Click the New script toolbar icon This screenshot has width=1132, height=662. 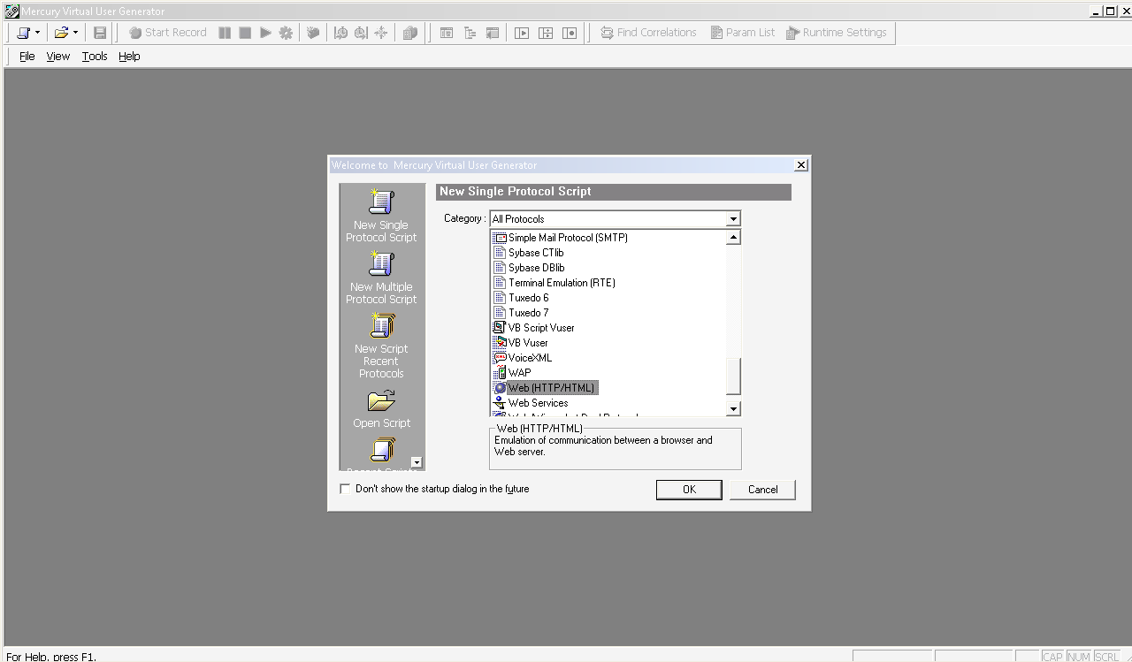coord(23,33)
